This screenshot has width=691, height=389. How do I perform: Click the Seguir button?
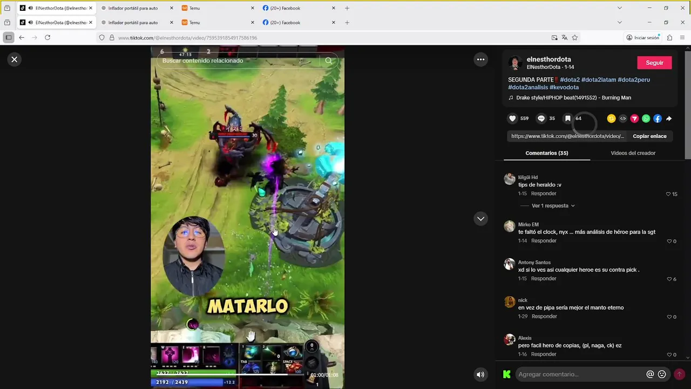point(654,63)
